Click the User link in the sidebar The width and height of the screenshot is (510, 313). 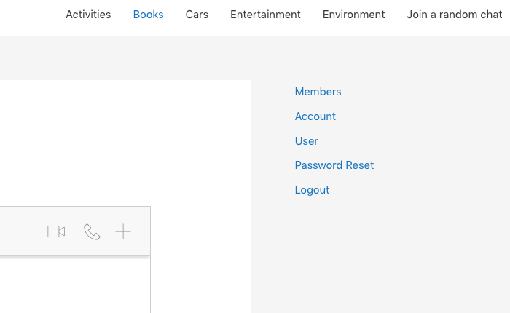(x=307, y=141)
